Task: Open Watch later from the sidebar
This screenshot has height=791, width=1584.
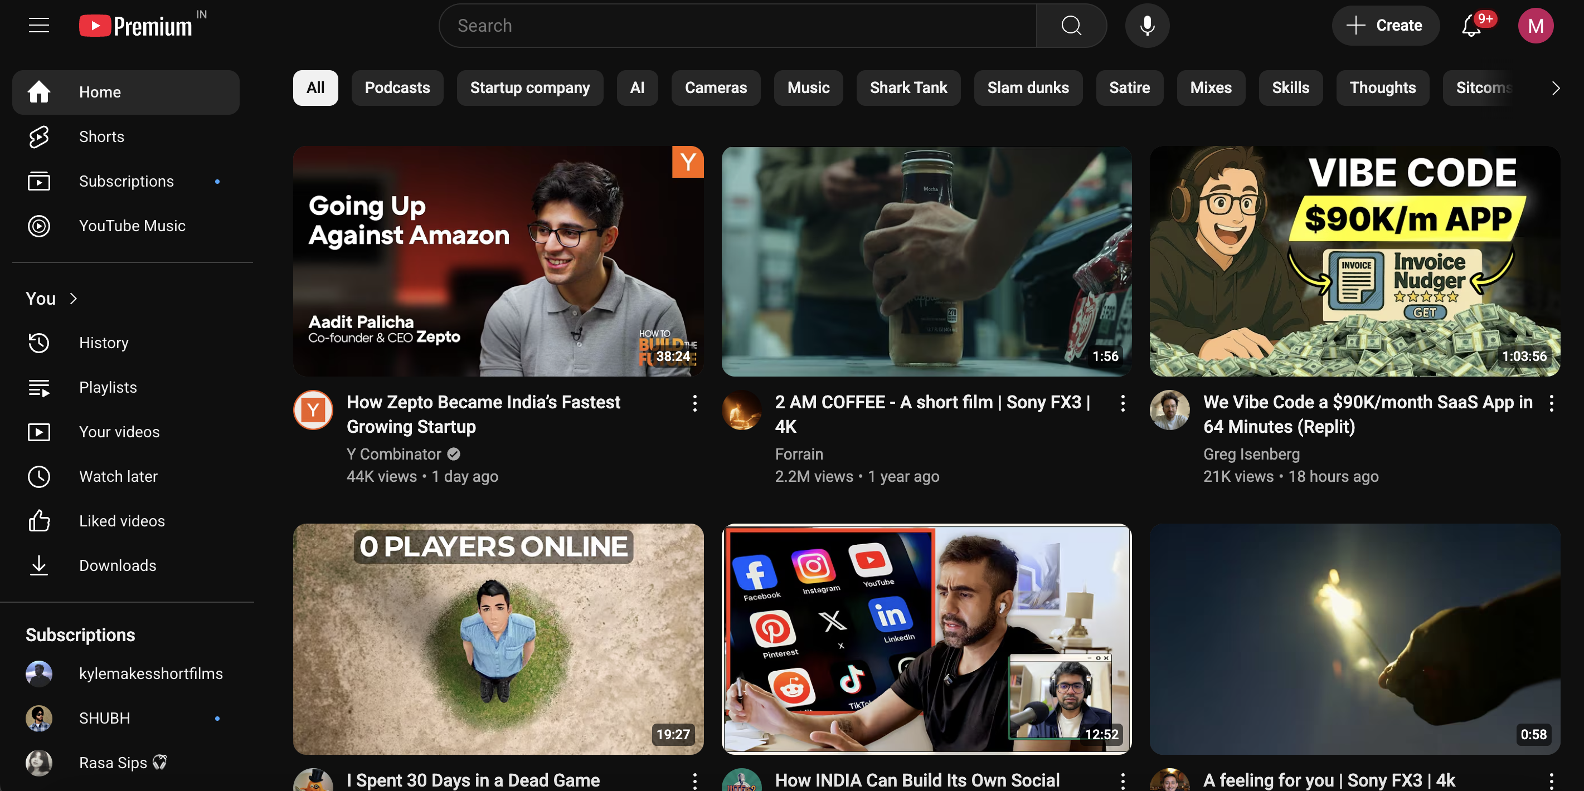Action: pyautogui.click(x=118, y=476)
